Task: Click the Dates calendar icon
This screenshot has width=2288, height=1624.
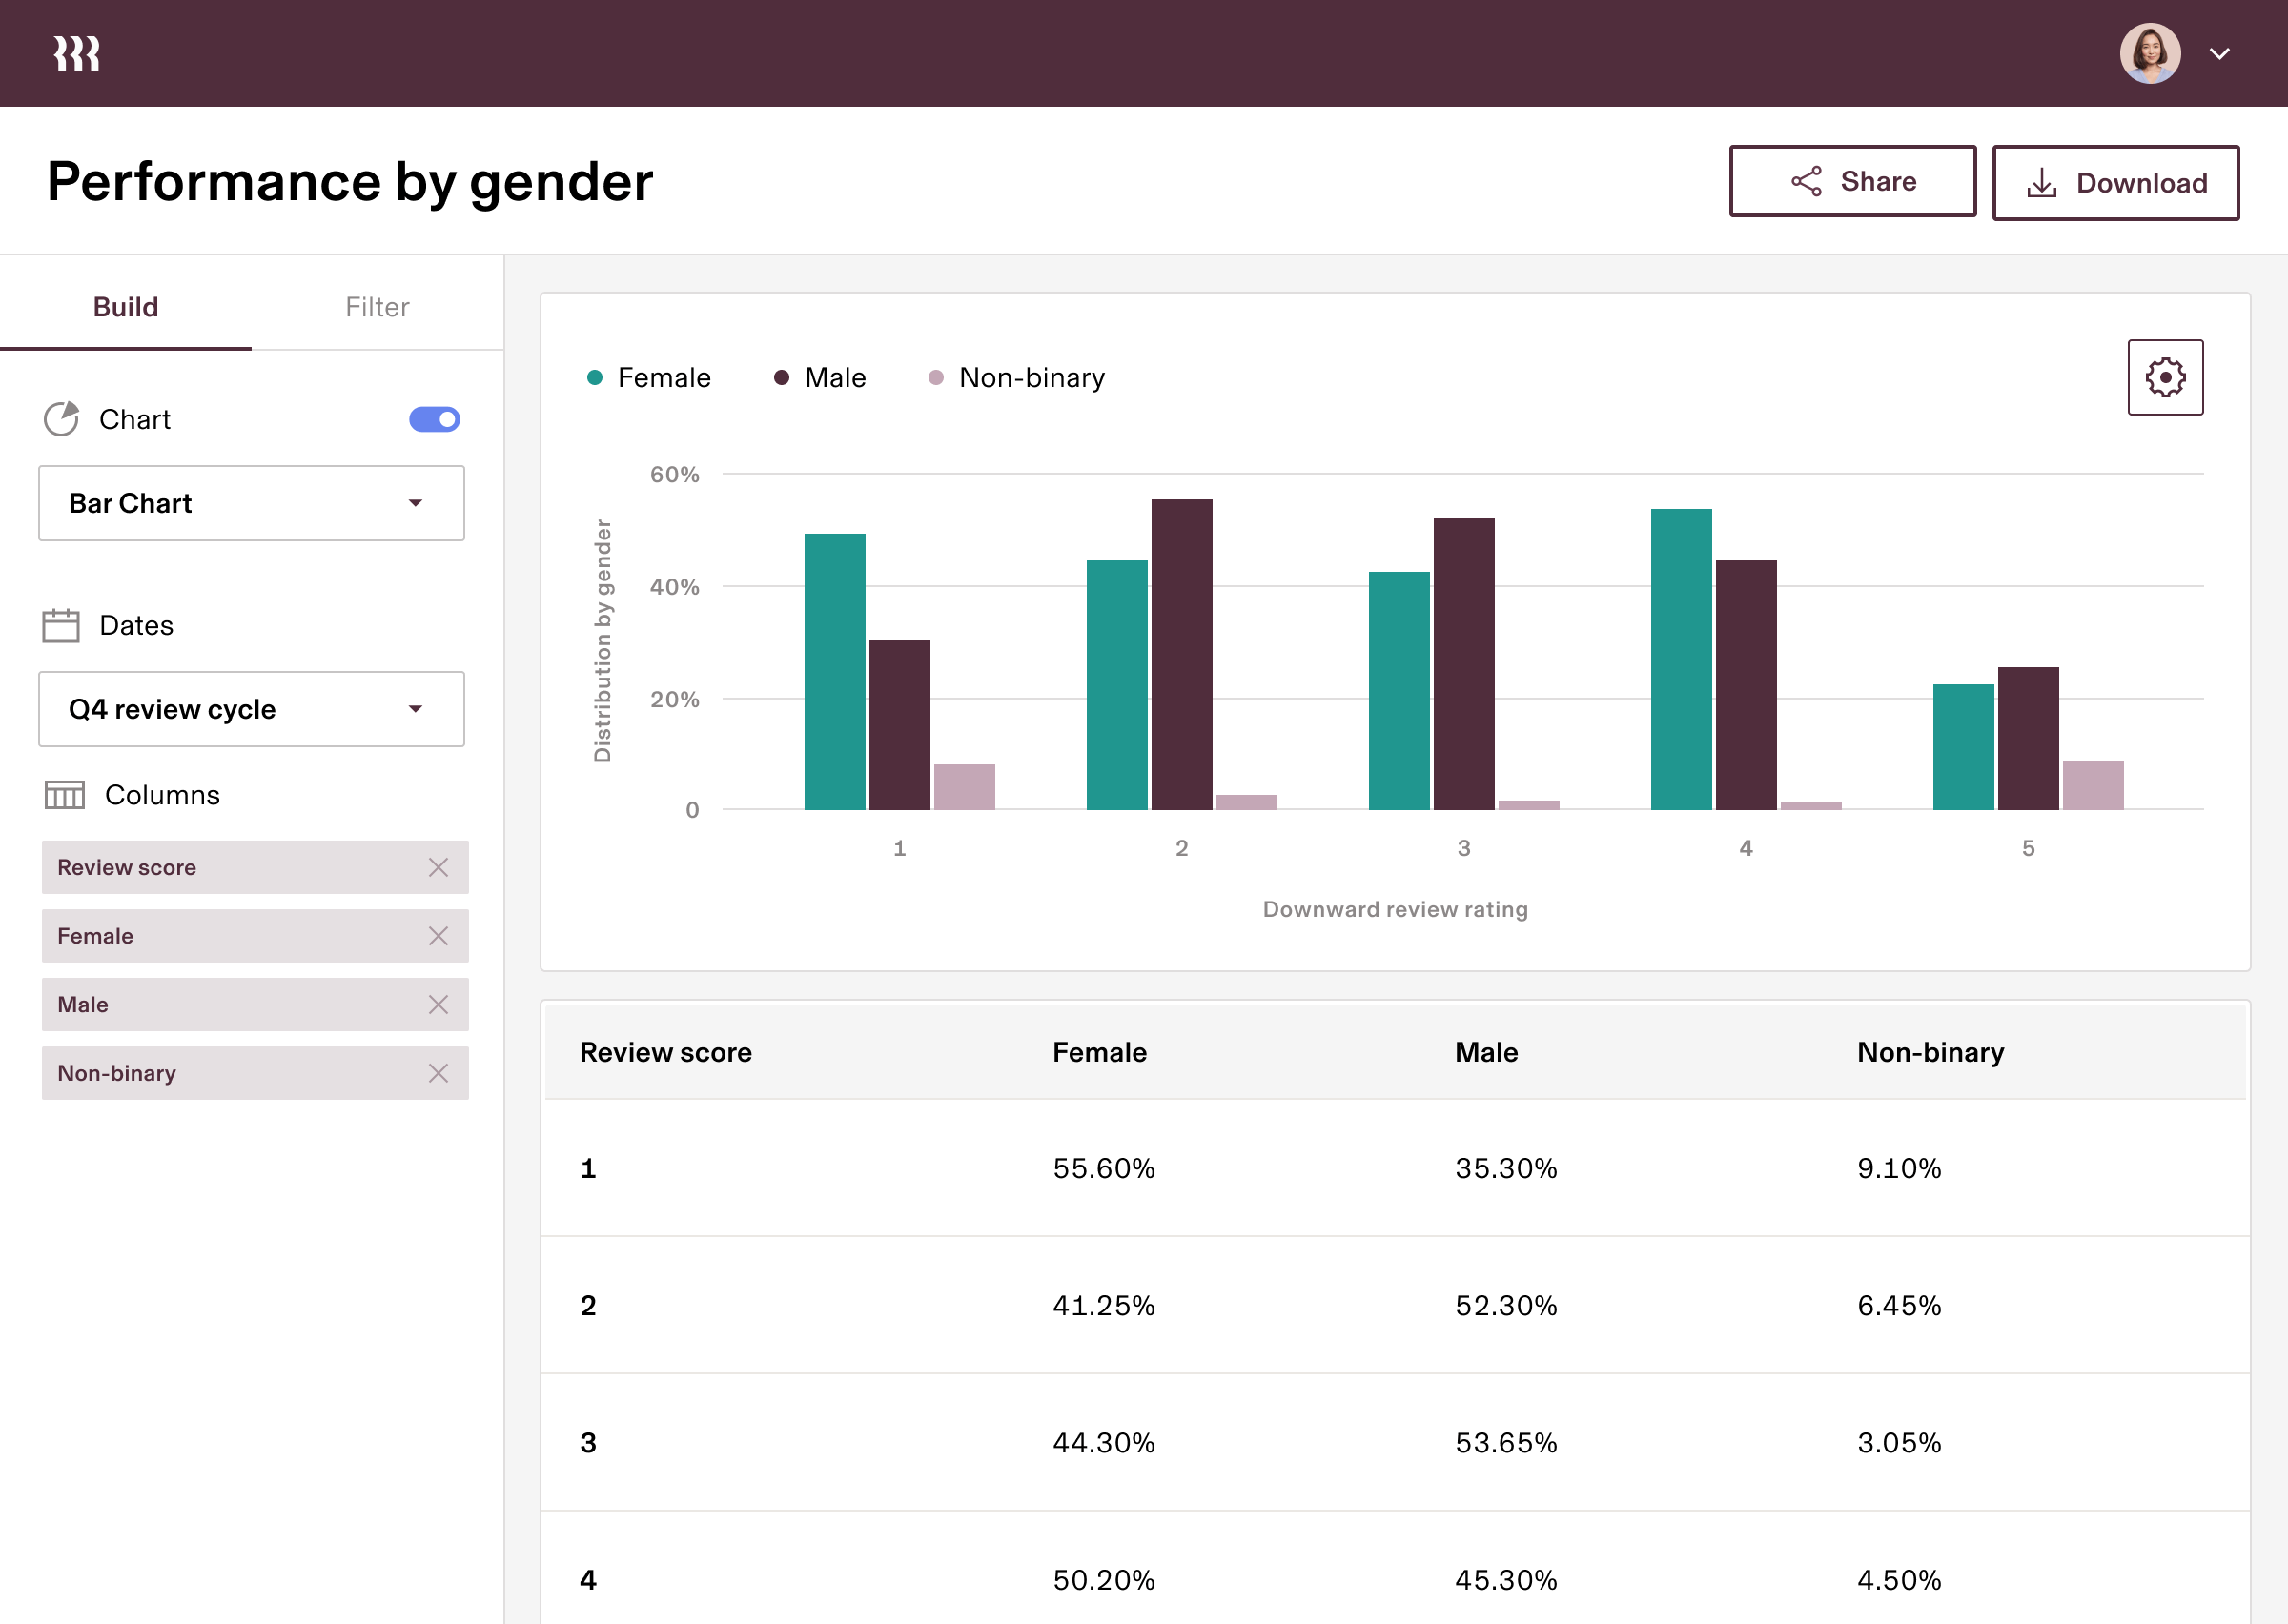Action: (x=61, y=625)
